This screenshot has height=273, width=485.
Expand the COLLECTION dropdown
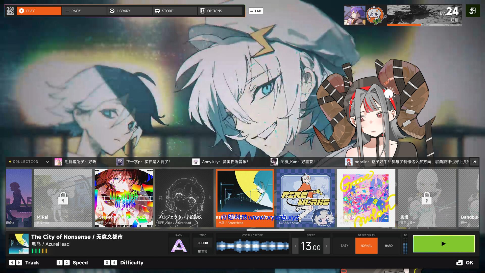47,162
